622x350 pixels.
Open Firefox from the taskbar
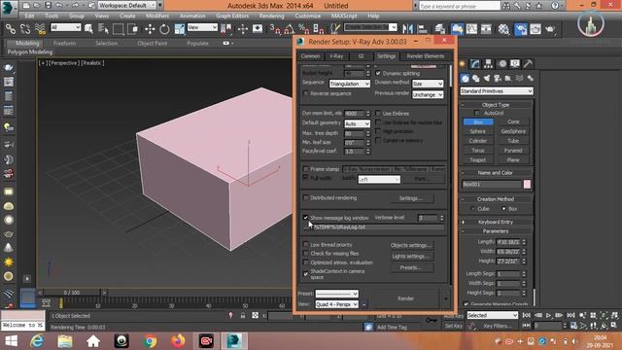[178, 341]
